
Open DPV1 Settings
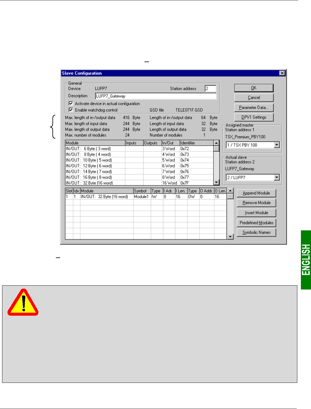(x=254, y=117)
